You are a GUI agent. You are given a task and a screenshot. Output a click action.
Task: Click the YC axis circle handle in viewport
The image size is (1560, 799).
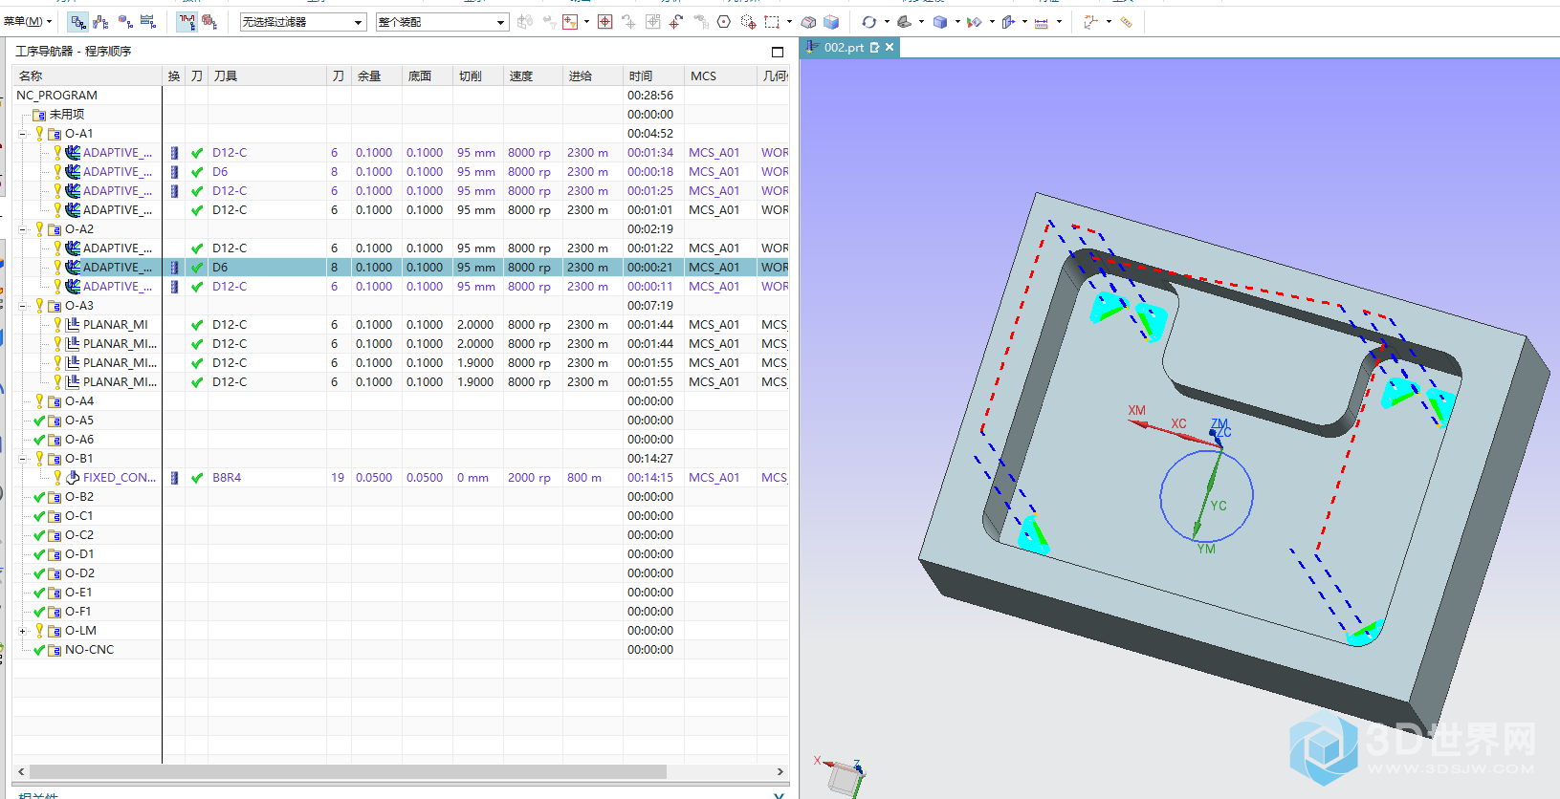coord(1206,496)
